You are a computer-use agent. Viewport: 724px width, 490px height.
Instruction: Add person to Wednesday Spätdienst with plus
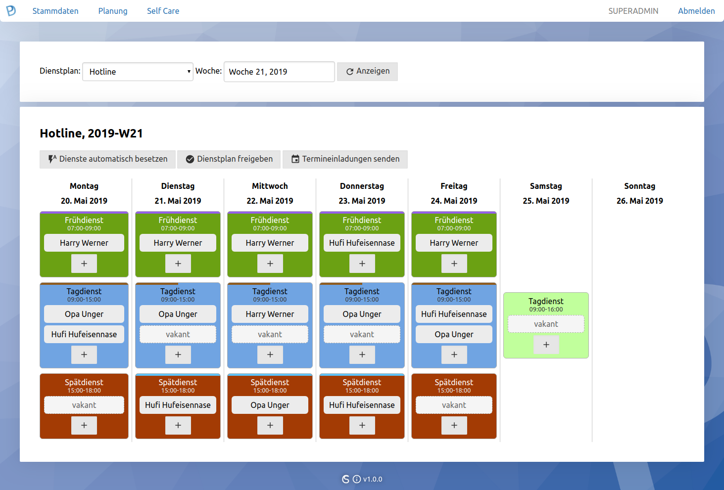point(270,425)
